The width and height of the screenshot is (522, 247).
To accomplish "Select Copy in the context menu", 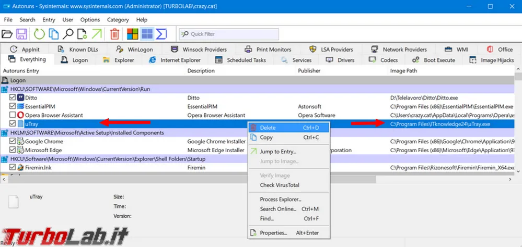I will click(x=289, y=138).
